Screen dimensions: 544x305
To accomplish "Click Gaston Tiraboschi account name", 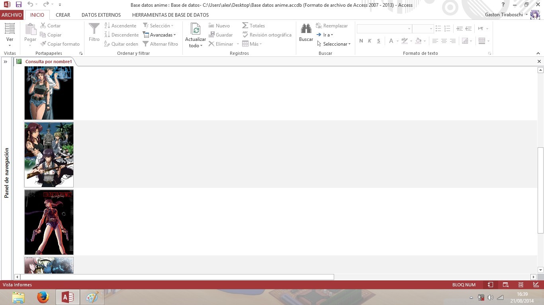I will pyautogui.click(x=504, y=15).
